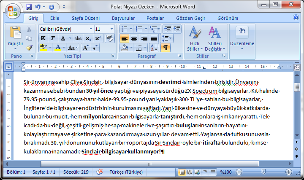Open the Calibri font name dropdown

(x=91, y=29)
